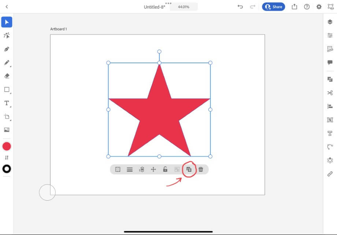
Task: Choose the Pen tool
Action: [7, 49]
